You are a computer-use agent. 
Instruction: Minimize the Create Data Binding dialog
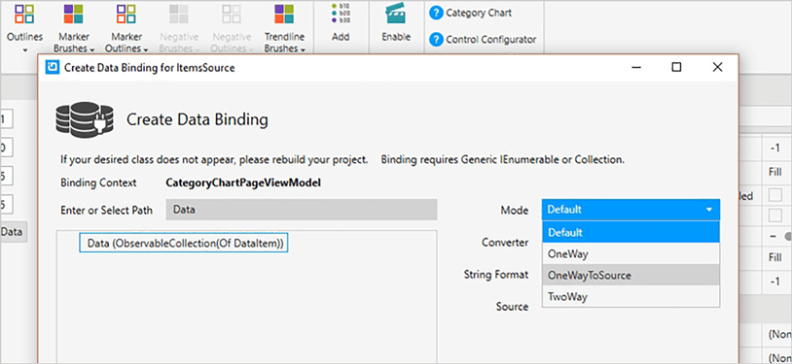636,67
